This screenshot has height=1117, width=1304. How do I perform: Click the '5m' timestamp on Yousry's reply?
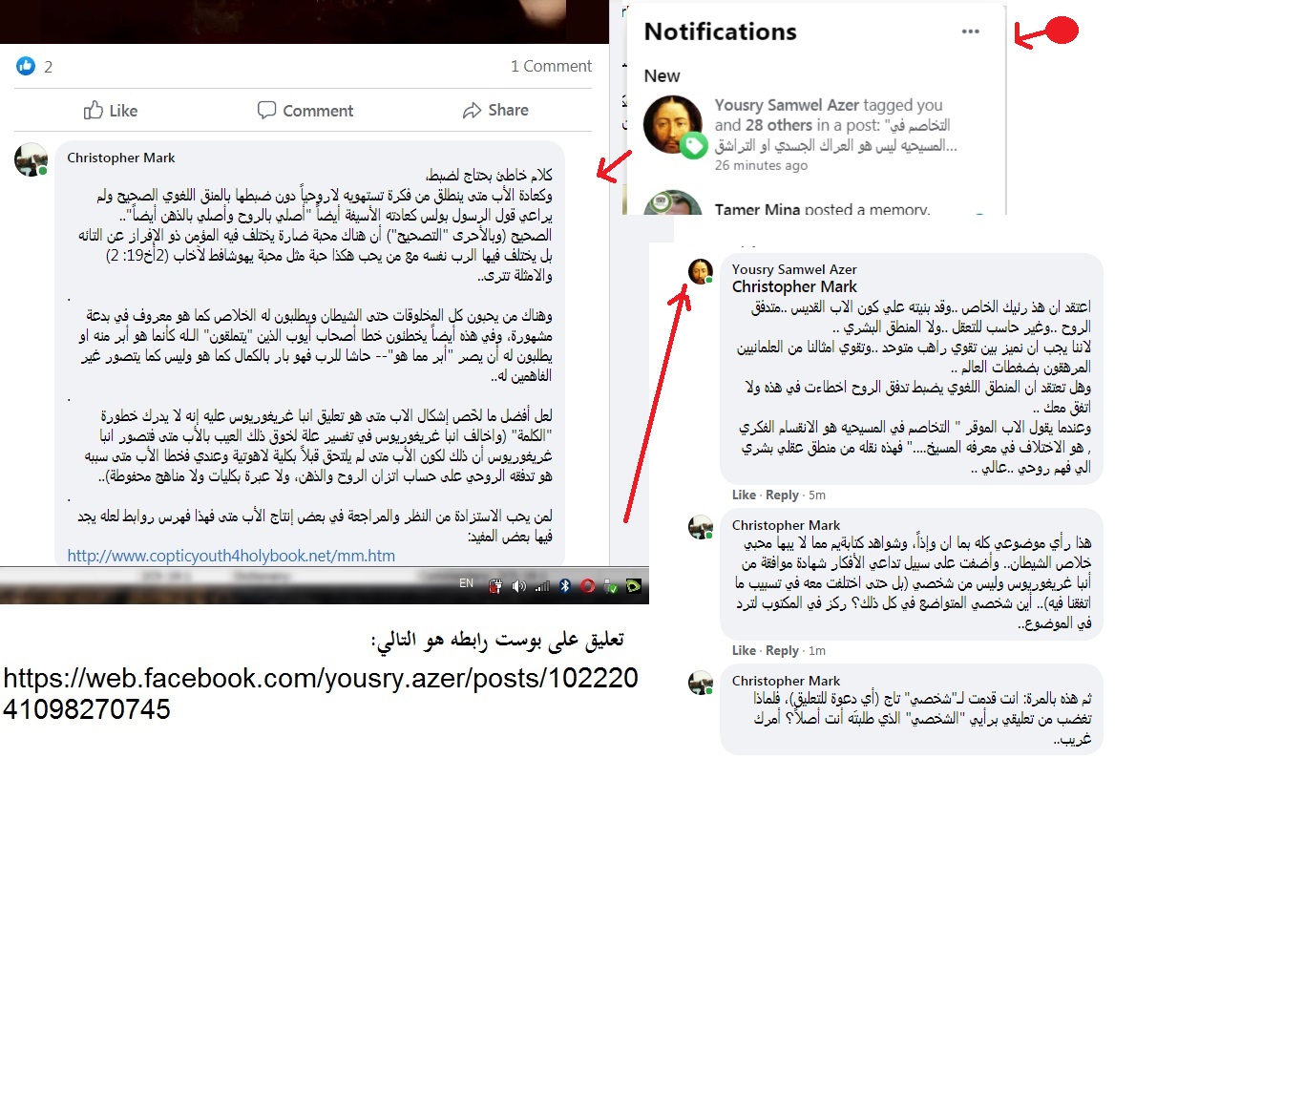point(817,495)
